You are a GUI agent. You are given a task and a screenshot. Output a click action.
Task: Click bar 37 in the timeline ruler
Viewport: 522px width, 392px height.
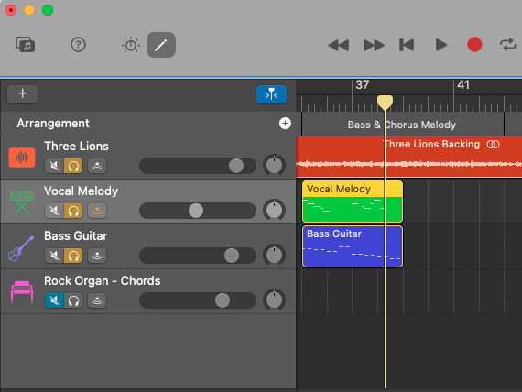coord(363,85)
